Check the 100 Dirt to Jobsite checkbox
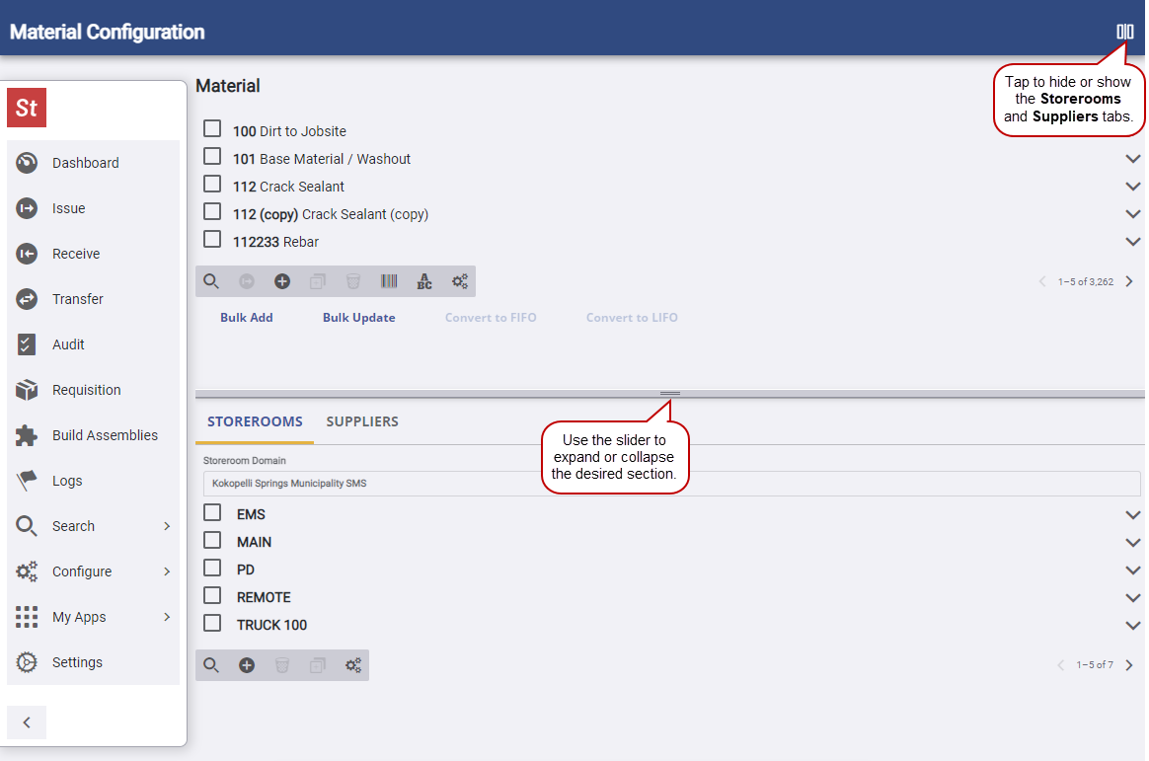Viewport: 1149px width, 761px height. click(212, 129)
